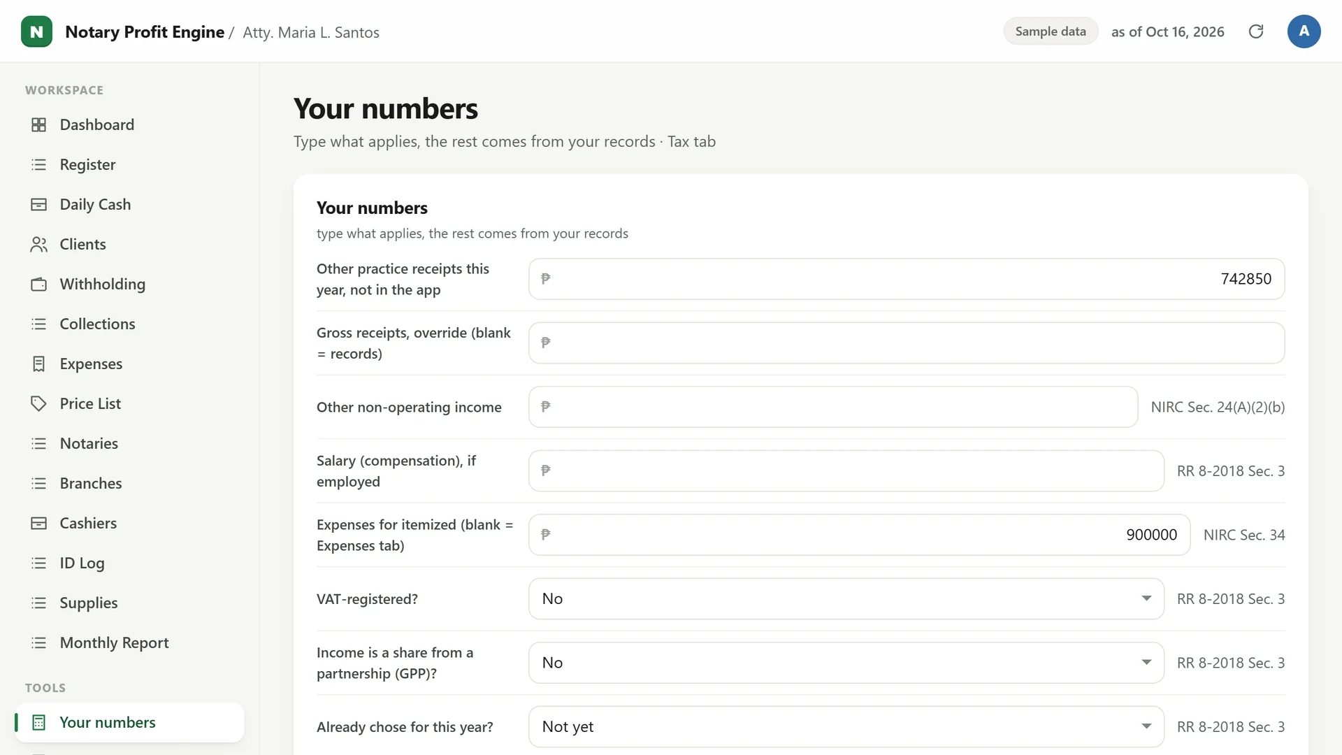
Task: Open Expenses via the receipt icon
Action: (38, 364)
